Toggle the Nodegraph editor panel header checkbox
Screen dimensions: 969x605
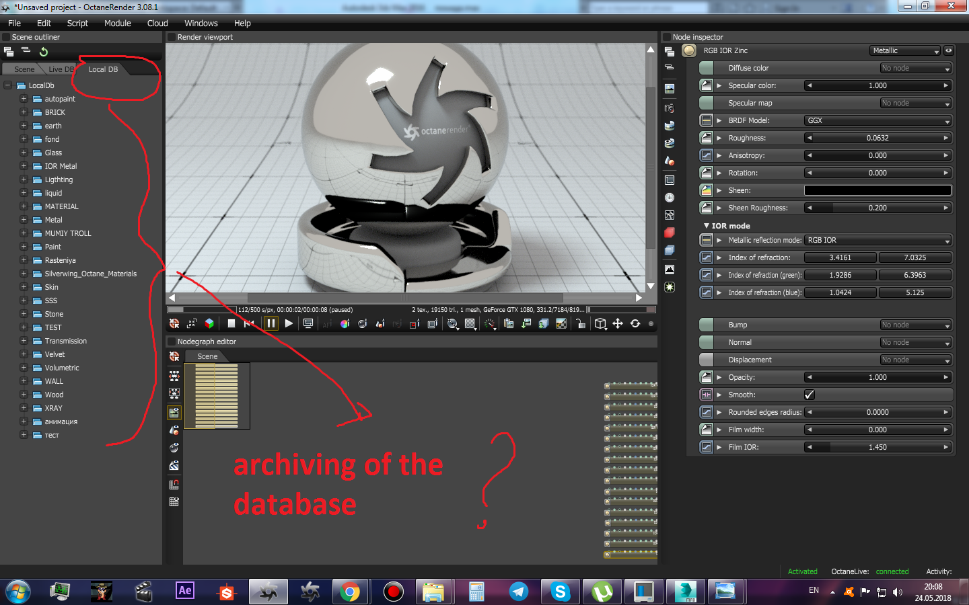coord(172,341)
